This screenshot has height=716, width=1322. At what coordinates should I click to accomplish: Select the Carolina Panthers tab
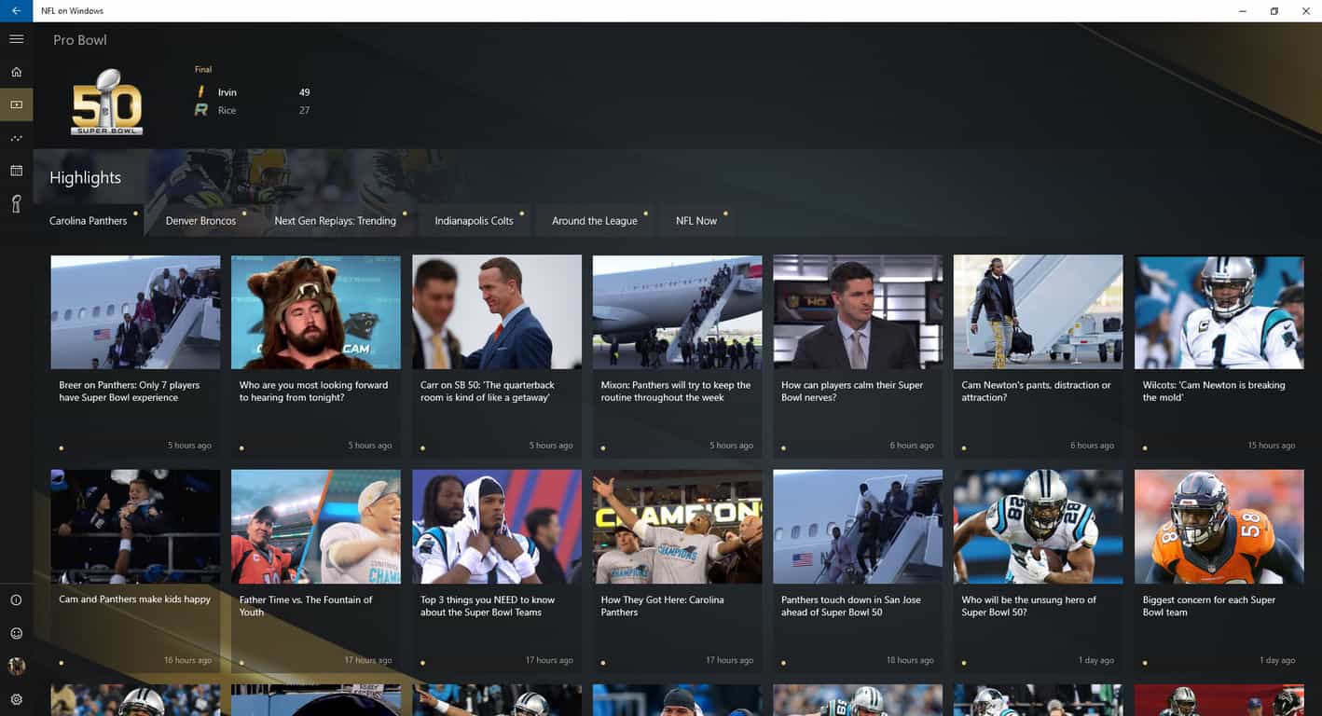[89, 221]
